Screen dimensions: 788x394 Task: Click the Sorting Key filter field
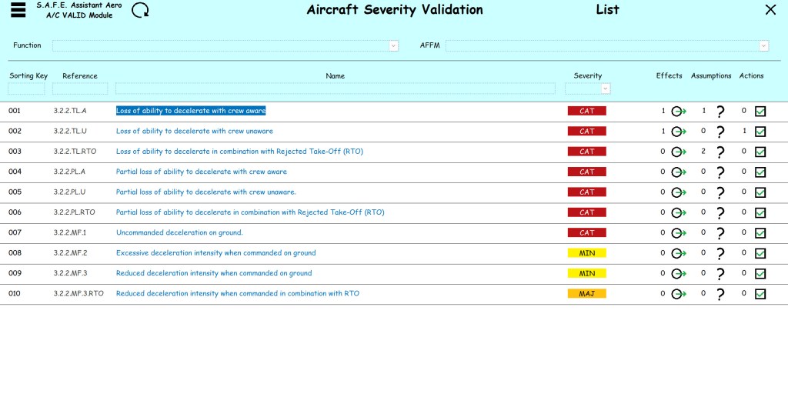point(26,88)
